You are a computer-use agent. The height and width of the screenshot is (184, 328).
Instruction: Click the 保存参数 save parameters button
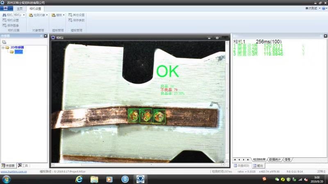(x=76, y=20)
